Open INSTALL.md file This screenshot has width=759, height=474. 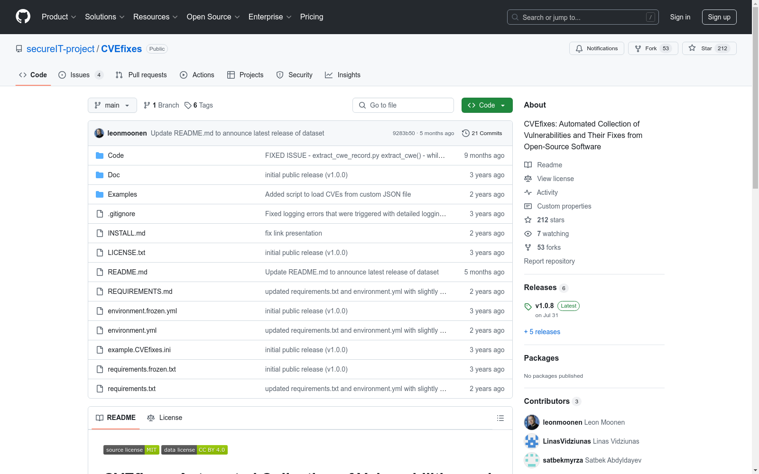click(x=127, y=233)
